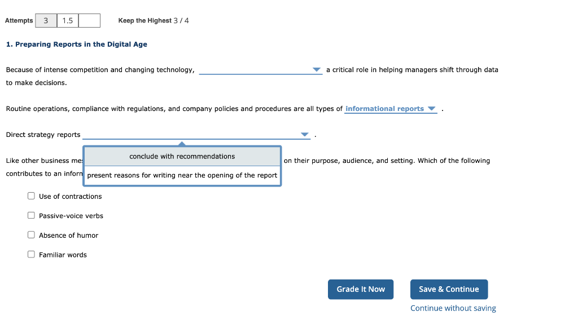578x320 pixels.
Task: Click the 'Attempts' label
Action: click(19, 21)
